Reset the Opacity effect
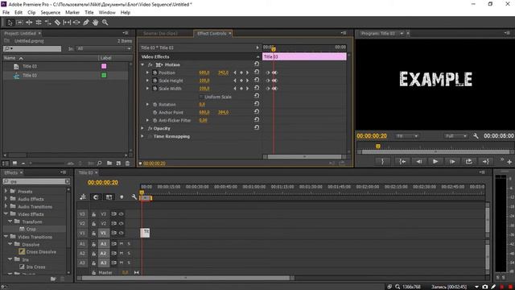The image size is (515, 290). click(x=257, y=127)
